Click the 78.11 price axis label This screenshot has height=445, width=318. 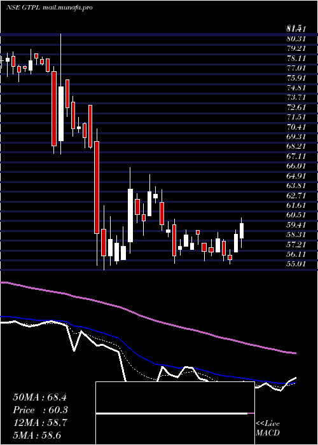pos(296,58)
